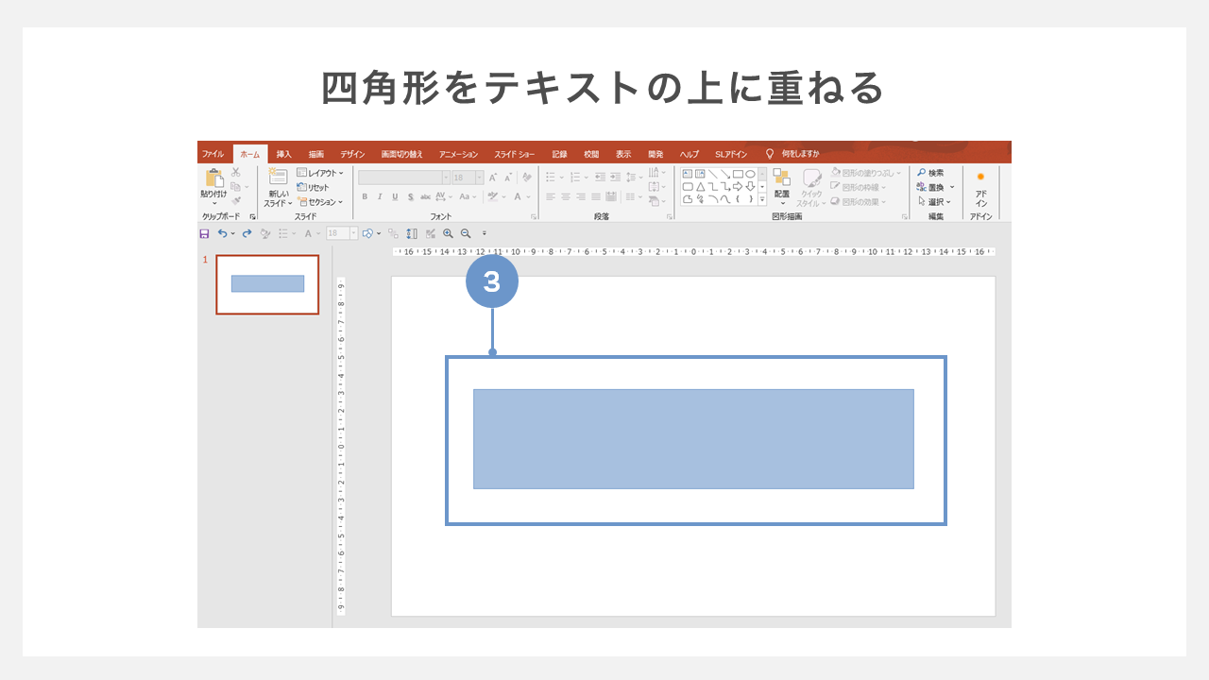Toggle Underline formatting
Image resolution: width=1209 pixels, height=680 pixels.
pyautogui.click(x=395, y=196)
